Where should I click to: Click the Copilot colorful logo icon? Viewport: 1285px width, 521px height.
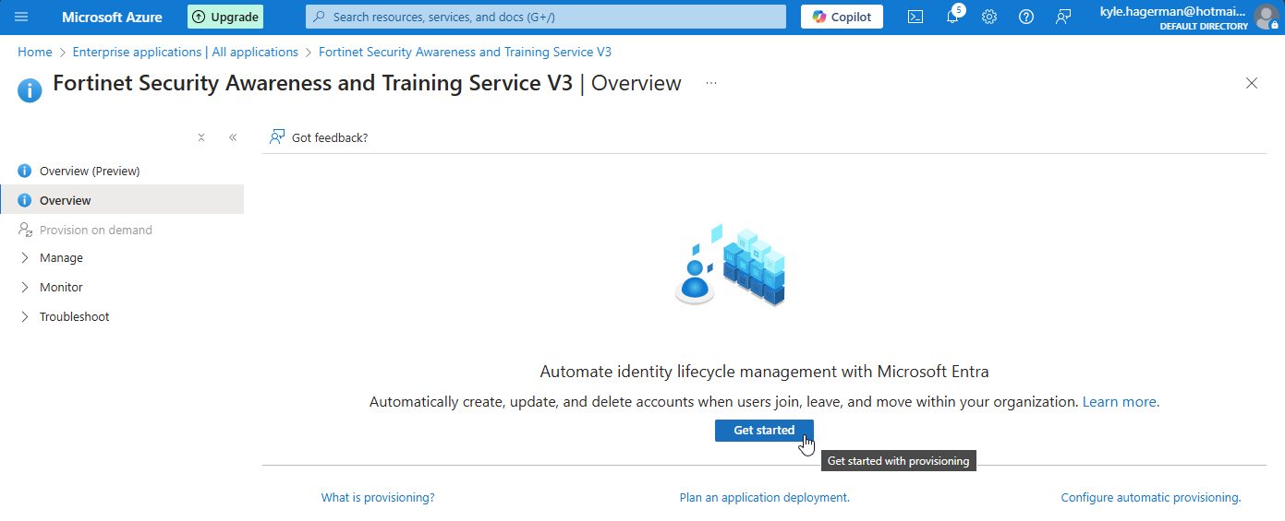coord(819,17)
